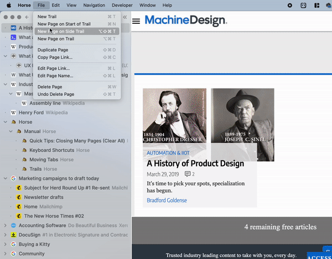Image resolution: width=332 pixels, height=259 pixels.
Task: Open the Apple menu
Action: [x=9, y=6]
